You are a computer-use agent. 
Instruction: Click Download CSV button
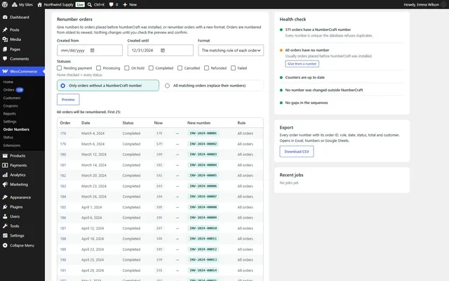tap(297, 152)
